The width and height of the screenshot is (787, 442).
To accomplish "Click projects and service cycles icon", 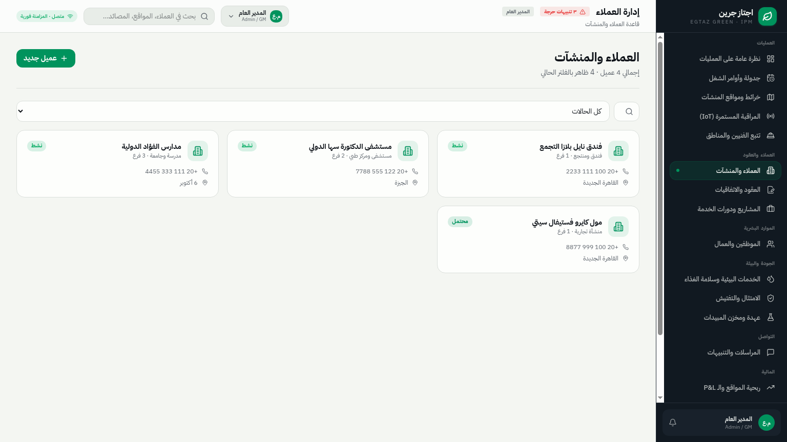I will click(x=770, y=209).
